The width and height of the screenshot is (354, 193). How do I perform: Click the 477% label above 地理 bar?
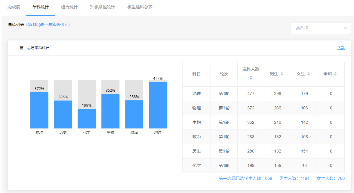(158, 78)
